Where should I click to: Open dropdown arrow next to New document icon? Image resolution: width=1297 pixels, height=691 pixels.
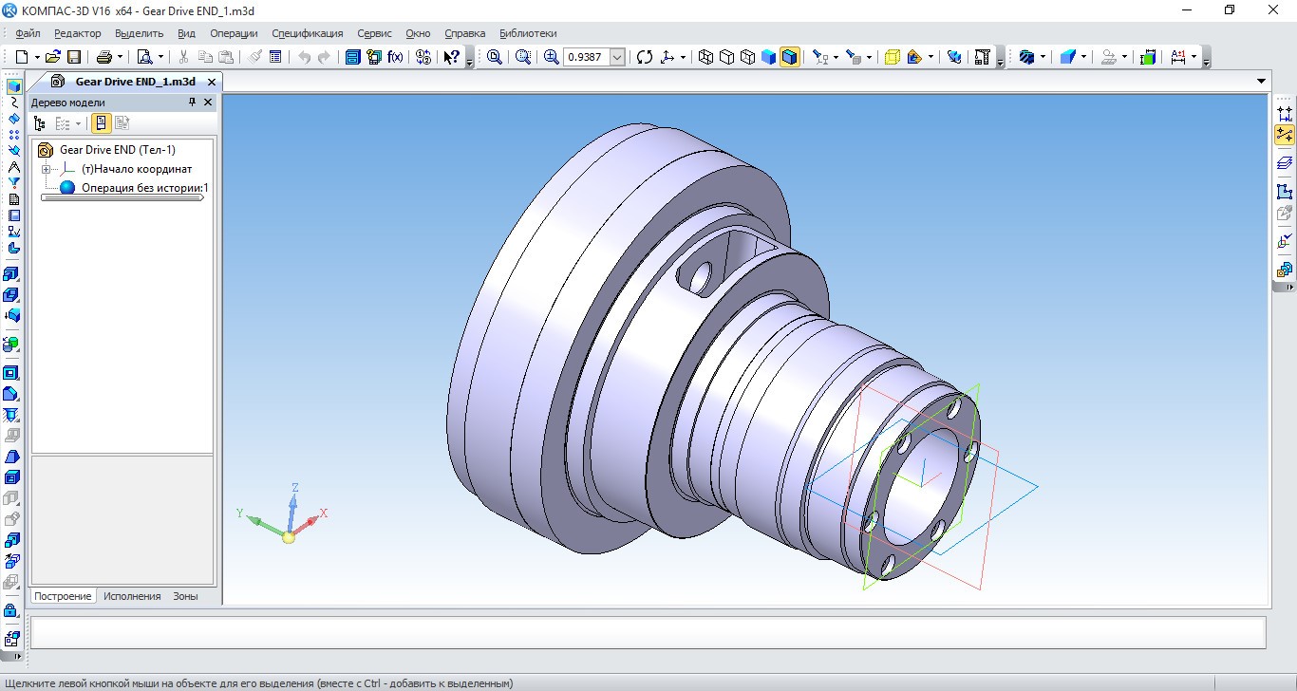point(36,57)
